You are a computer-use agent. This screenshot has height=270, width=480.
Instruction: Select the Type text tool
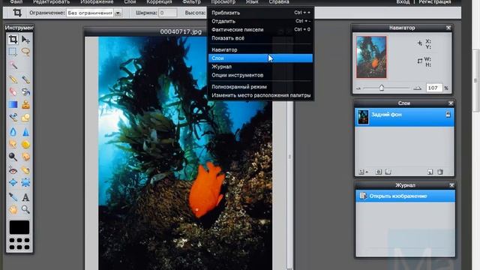[x=25, y=196]
